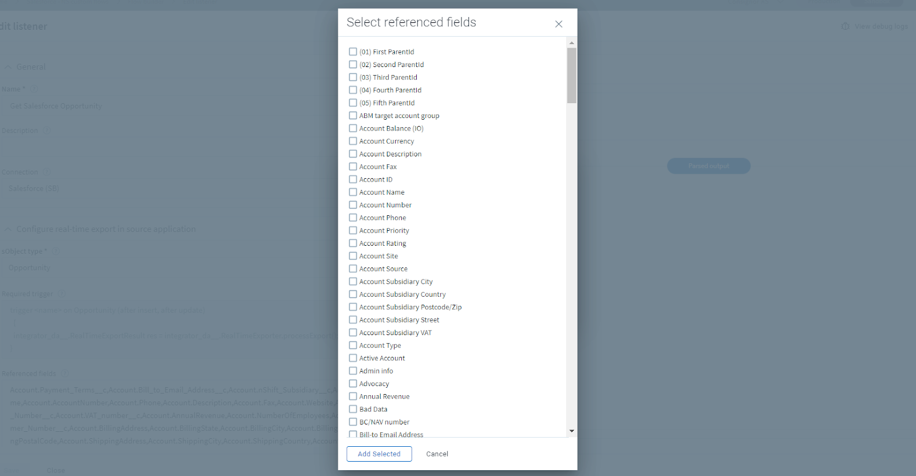Enable the (05) Fifth ParentId checkbox
916x476 pixels.
(x=353, y=103)
